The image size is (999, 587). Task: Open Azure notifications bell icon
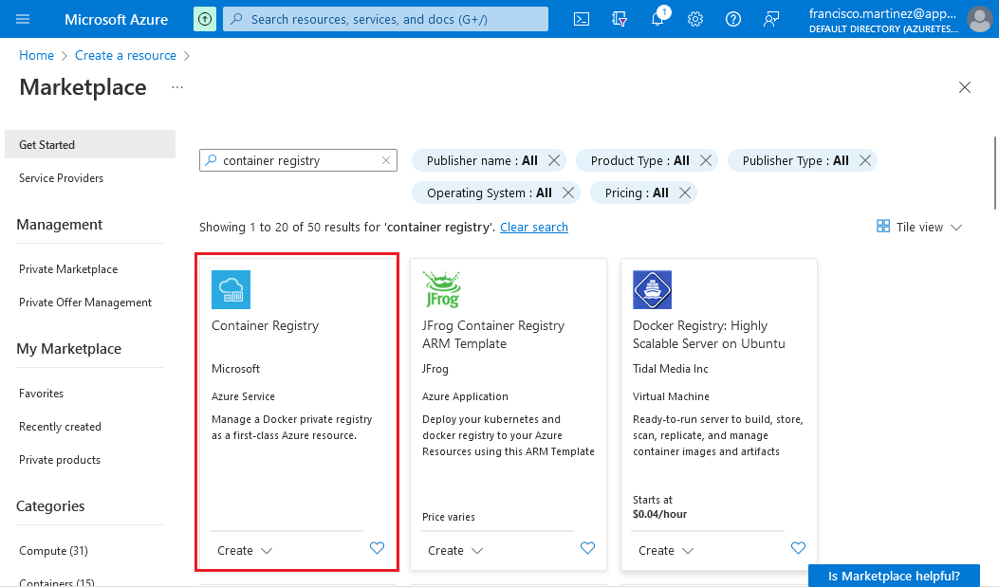click(x=657, y=19)
